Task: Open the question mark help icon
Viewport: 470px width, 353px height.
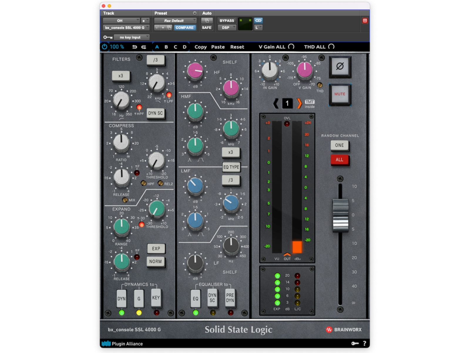Action: click(365, 343)
